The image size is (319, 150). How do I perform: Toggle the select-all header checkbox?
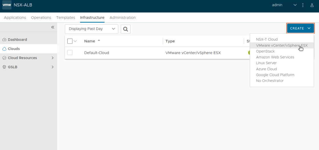pos(70,41)
